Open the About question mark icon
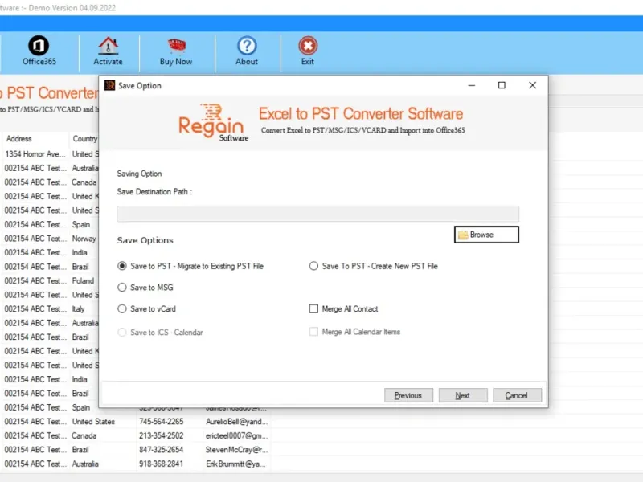 click(x=247, y=46)
